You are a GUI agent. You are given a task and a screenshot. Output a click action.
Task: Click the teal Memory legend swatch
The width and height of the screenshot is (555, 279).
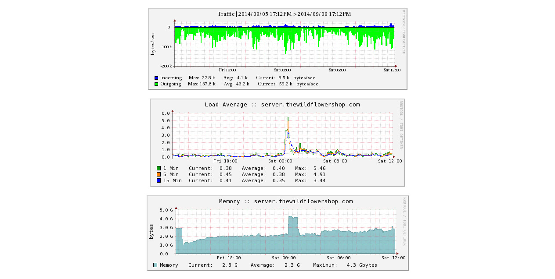(x=155, y=265)
